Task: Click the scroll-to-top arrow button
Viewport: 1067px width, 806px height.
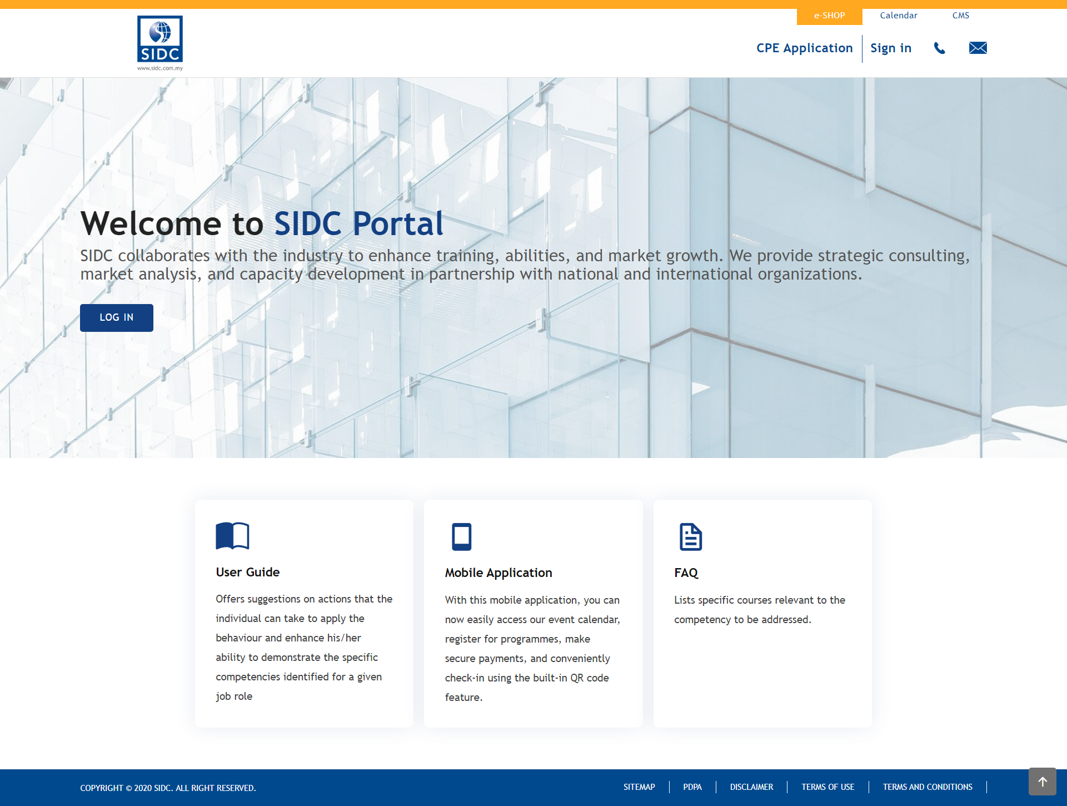Action: coord(1042,782)
